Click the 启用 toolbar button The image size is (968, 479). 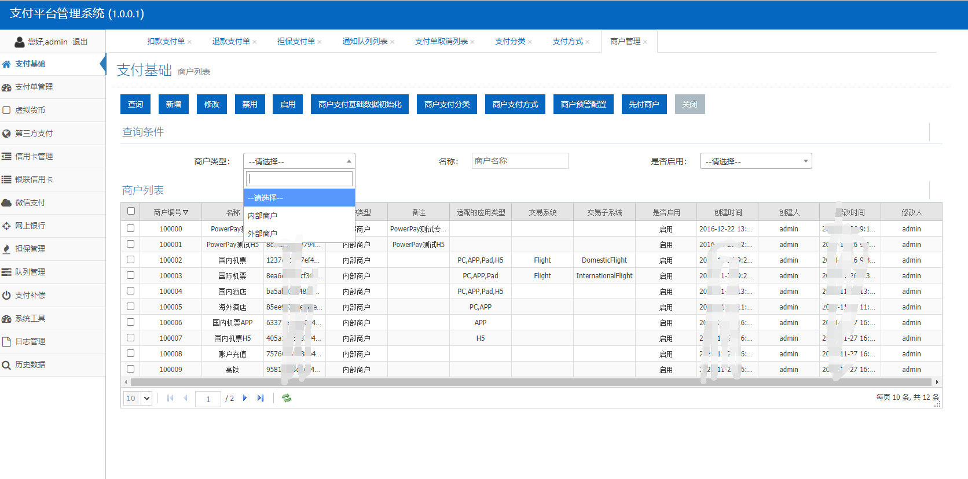pos(288,104)
